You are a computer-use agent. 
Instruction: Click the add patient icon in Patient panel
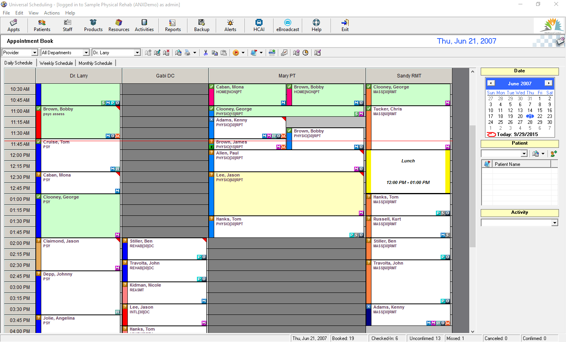pyautogui.click(x=553, y=154)
